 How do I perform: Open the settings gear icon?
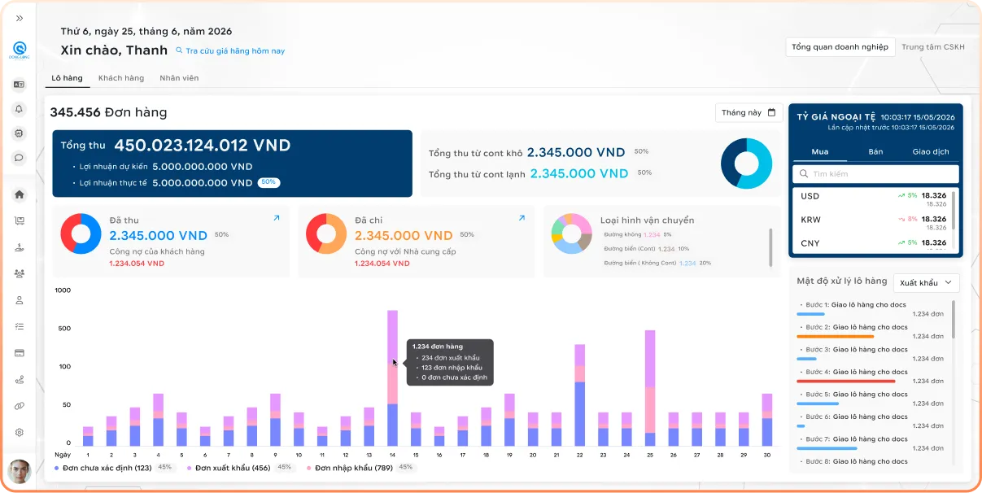click(20, 432)
